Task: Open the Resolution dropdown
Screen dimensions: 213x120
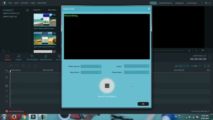Action: (x=91, y=72)
